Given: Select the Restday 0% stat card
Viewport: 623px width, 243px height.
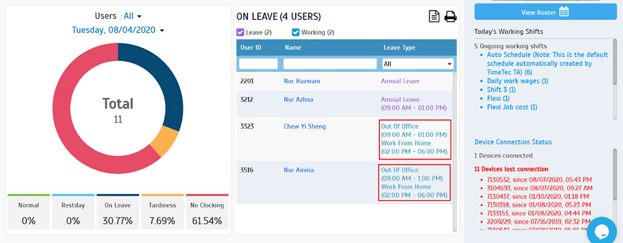Looking at the screenshot, I should coord(73,212).
